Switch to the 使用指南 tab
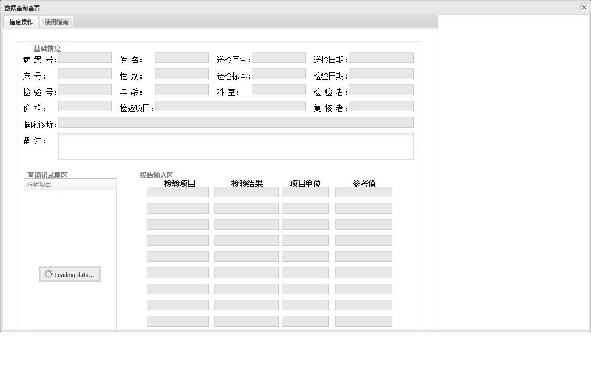This screenshot has height=375, width=591. (56, 22)
